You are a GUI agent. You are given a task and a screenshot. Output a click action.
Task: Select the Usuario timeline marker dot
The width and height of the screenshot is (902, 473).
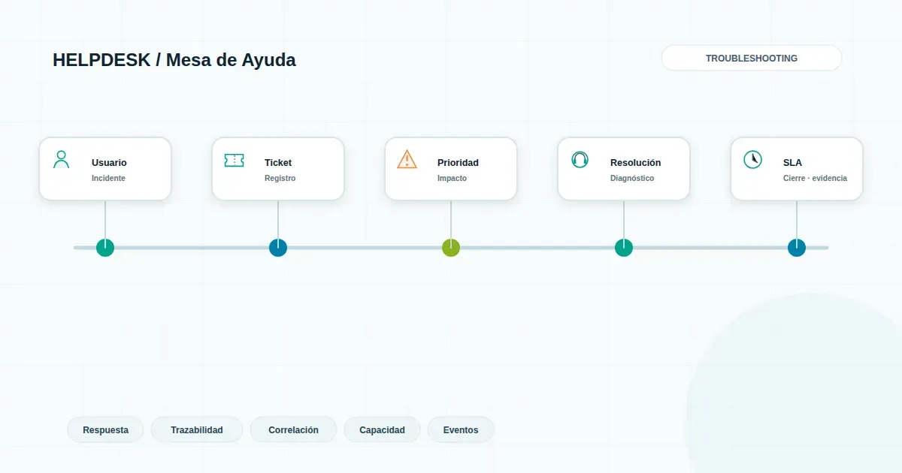tap(105, 248)
